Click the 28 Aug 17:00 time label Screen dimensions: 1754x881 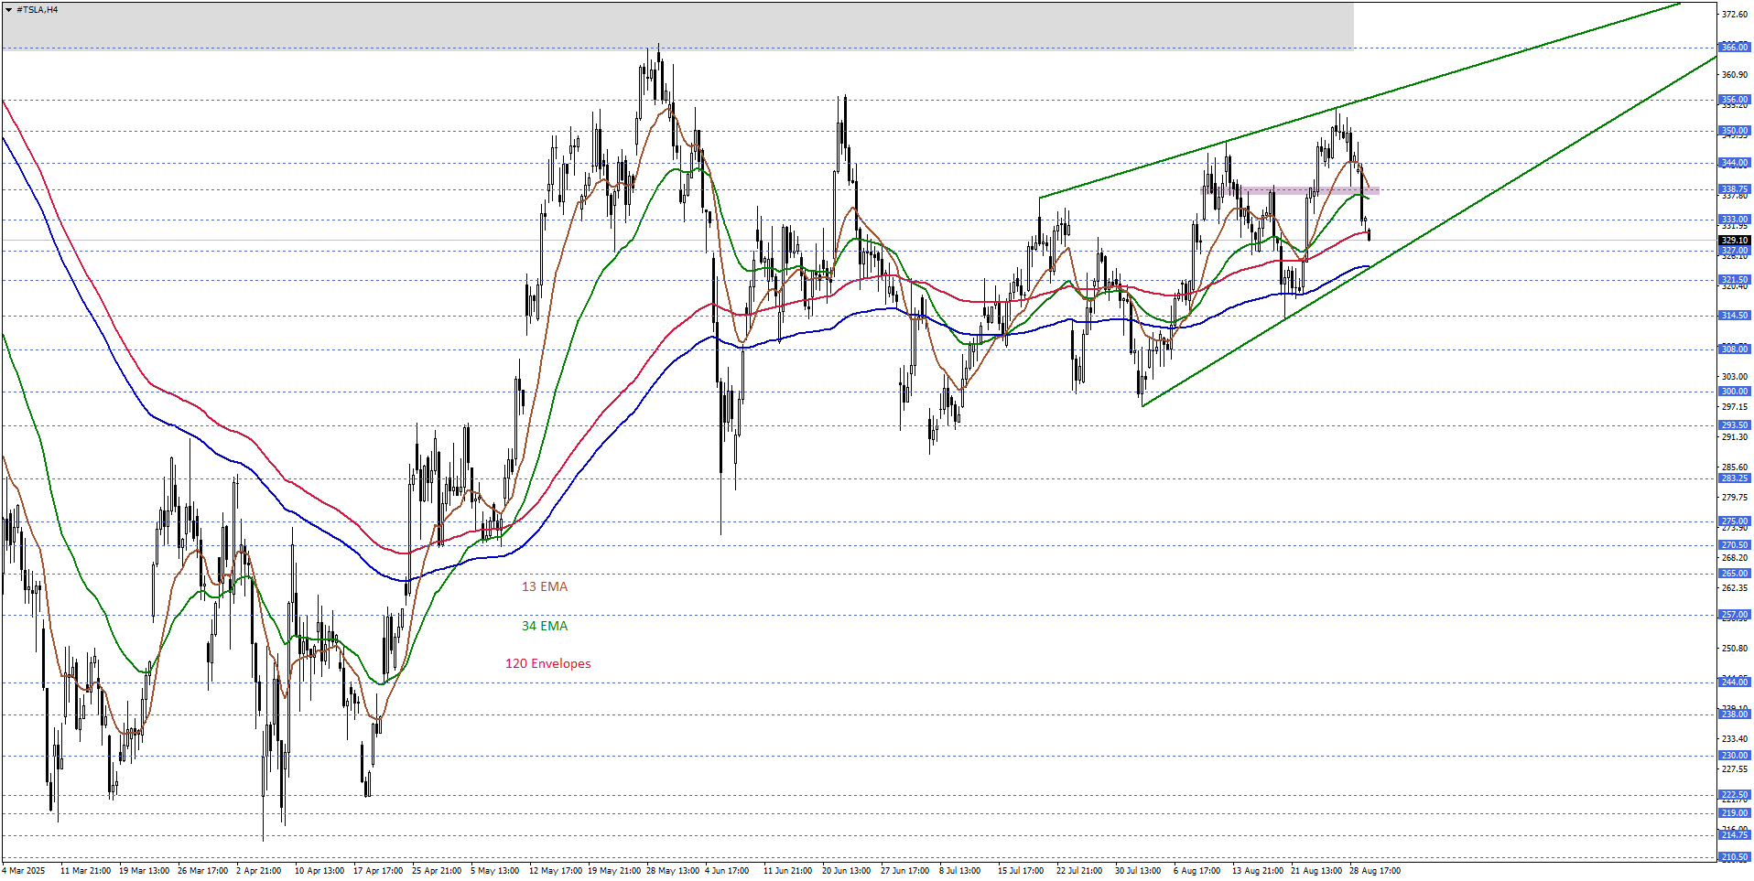pyautogui.click(x=1375, y=871)
